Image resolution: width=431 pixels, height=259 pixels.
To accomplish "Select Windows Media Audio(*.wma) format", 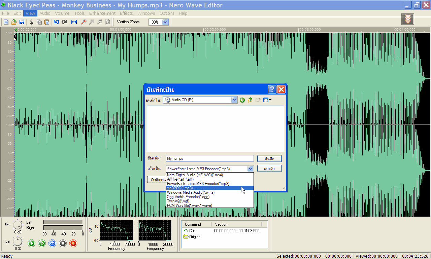I will 210,192.
